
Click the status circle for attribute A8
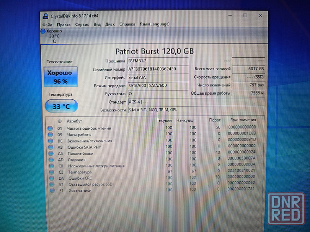[51, 147]
